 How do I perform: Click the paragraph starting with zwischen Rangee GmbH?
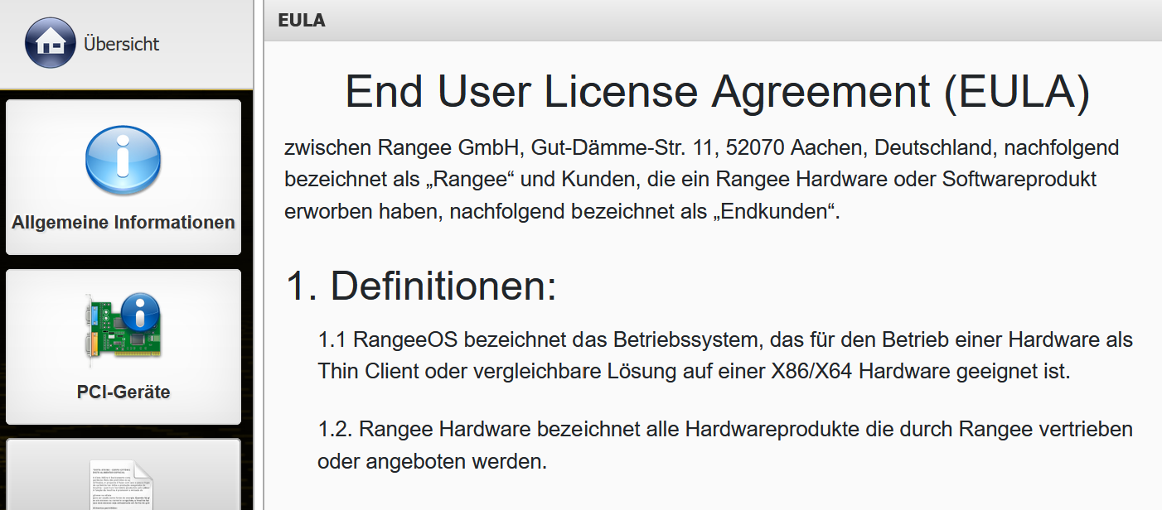click(x=701, y=180)
